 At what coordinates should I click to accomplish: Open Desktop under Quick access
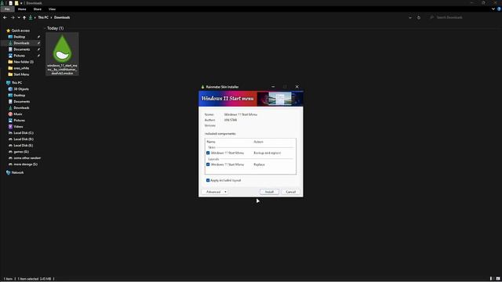tap(19, 37)
